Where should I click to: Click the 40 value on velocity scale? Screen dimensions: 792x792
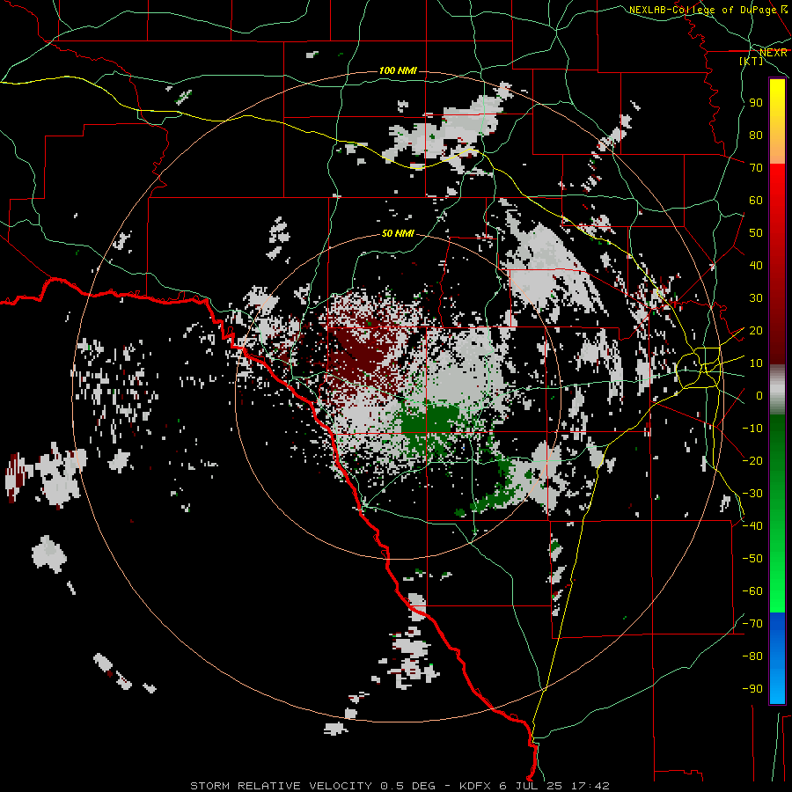756,266
